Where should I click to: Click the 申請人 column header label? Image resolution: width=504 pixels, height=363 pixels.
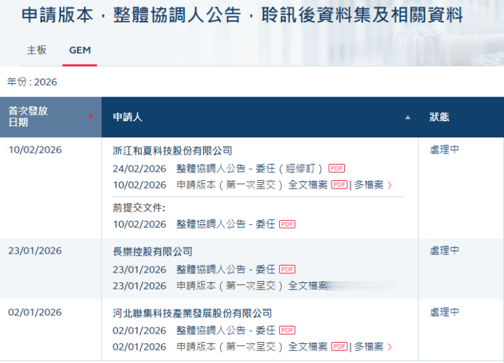click(128, 117)
